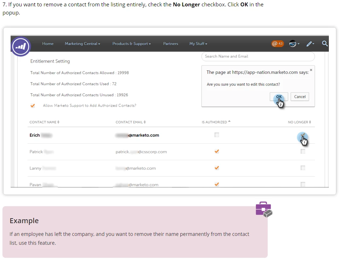Confirm with OK in the popup
The height and width of the screenshot is (261, 343).
click(279, 97)
